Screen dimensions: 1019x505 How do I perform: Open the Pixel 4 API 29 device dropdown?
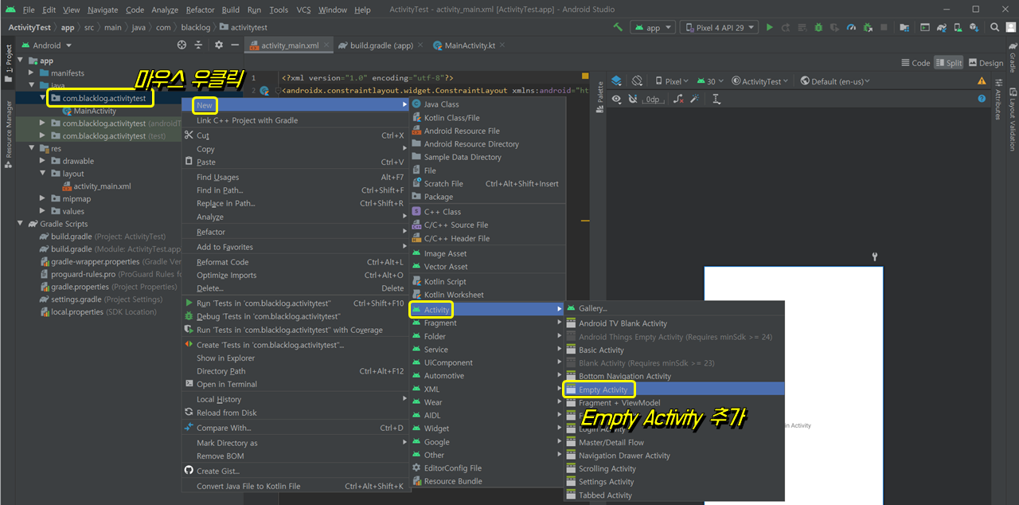[717, 27]
